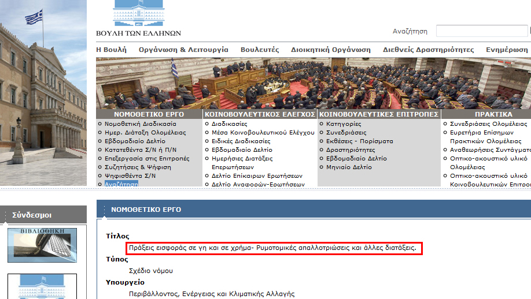This screenshot has width=531, height=299.
Task: Click Επεξεργασία στις Επιτροπές link
Action: (147, 159)
